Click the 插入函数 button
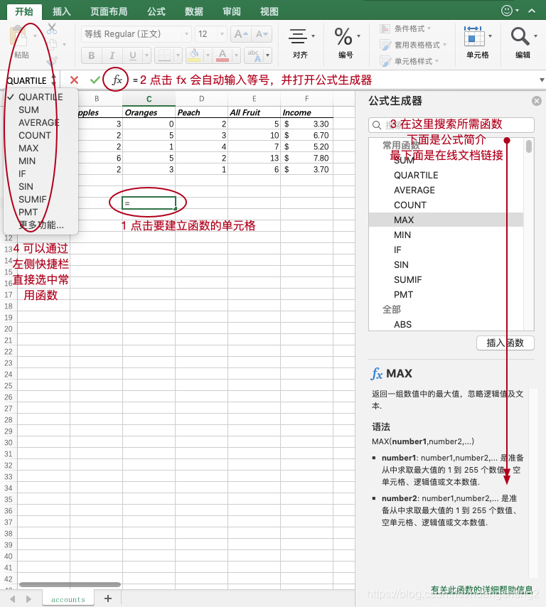 505,343
